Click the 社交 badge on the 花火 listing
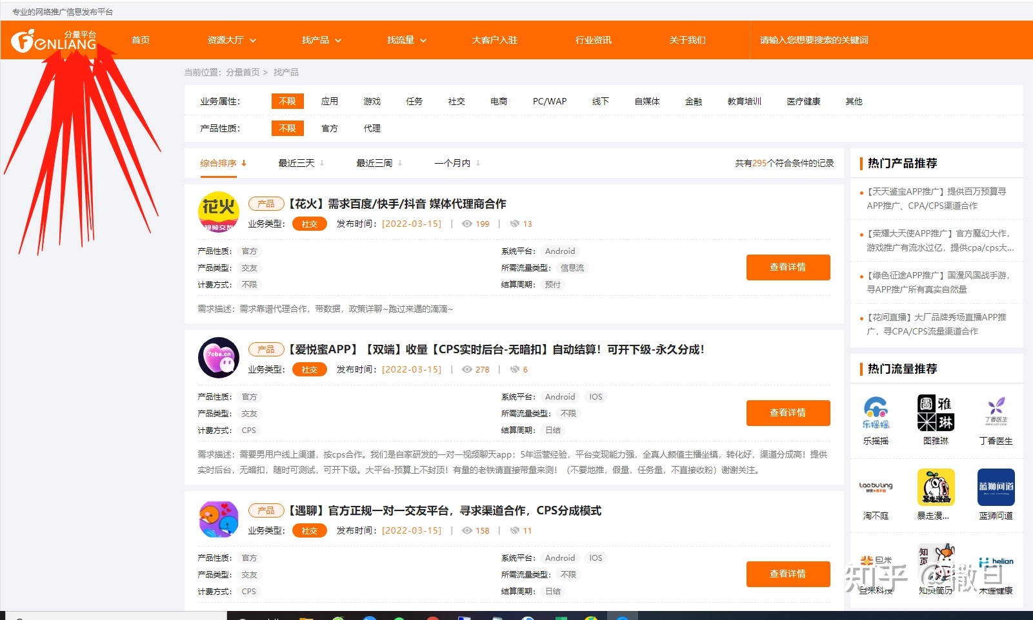This screenshot has width=1033, height=620. click(310, 224)
